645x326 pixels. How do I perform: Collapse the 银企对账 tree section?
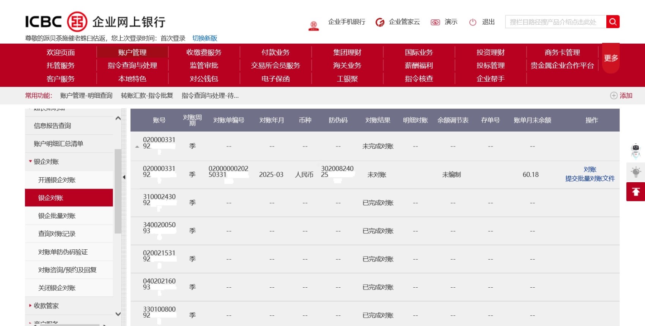pyautogui.click(x=30, y=162)
